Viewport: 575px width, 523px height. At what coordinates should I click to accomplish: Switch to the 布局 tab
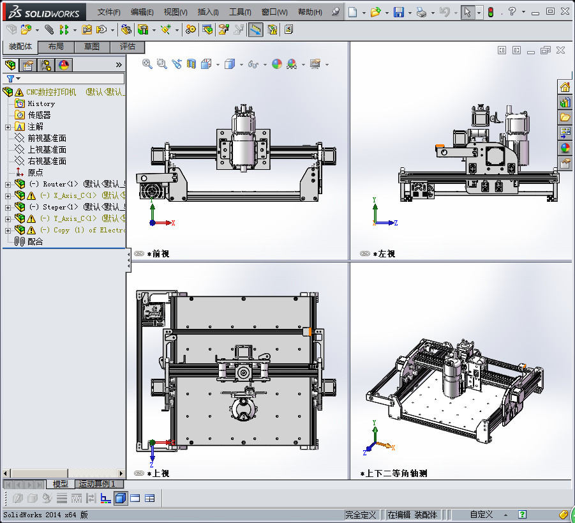pos(56,47)
